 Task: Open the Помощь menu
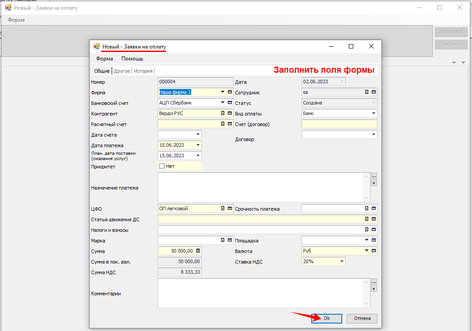132,59
